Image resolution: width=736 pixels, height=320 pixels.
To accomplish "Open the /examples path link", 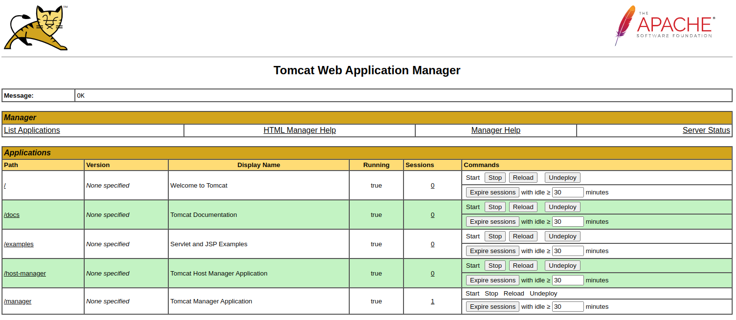I will 19,244.
